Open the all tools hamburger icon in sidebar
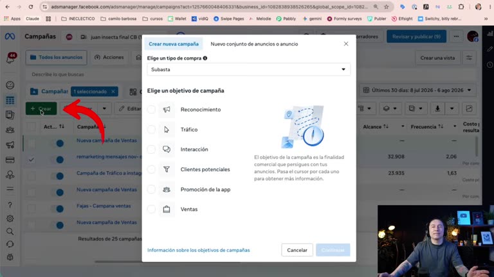494x277 pixels. [10, 189]
